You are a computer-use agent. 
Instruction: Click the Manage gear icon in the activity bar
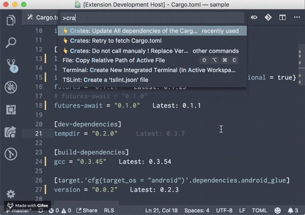10,194
